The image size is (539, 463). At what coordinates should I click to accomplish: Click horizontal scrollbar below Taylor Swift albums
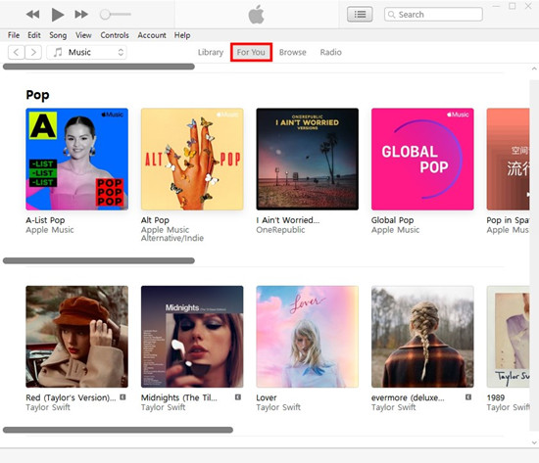click(x=118, y=430)
